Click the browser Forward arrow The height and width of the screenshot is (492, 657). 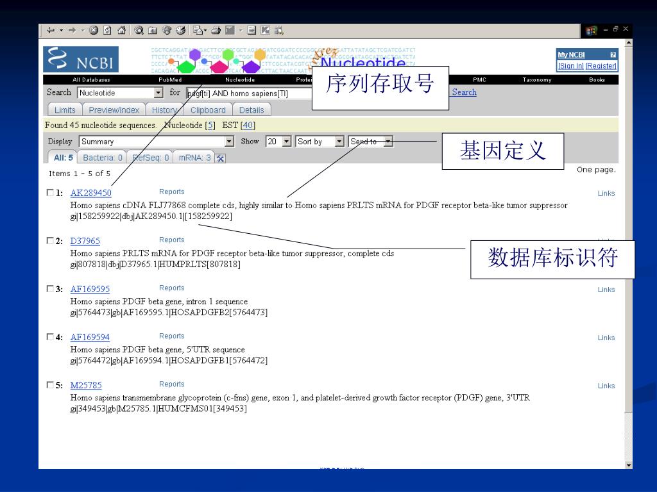tap(72, 30)
